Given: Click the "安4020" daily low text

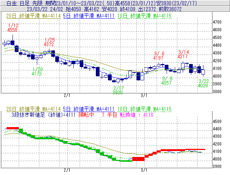Looking at the screenshot, I should [109, 9].
